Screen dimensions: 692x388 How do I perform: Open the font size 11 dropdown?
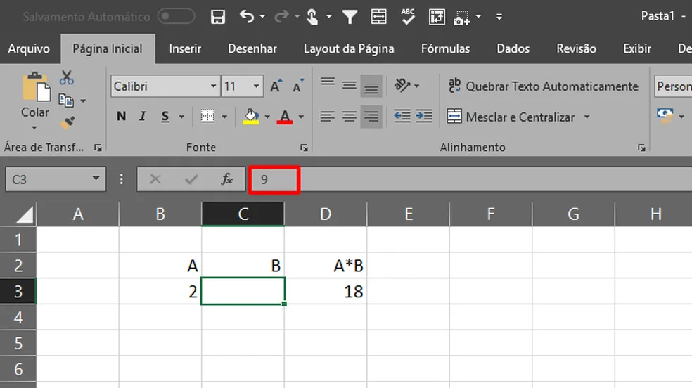[256, 86]
